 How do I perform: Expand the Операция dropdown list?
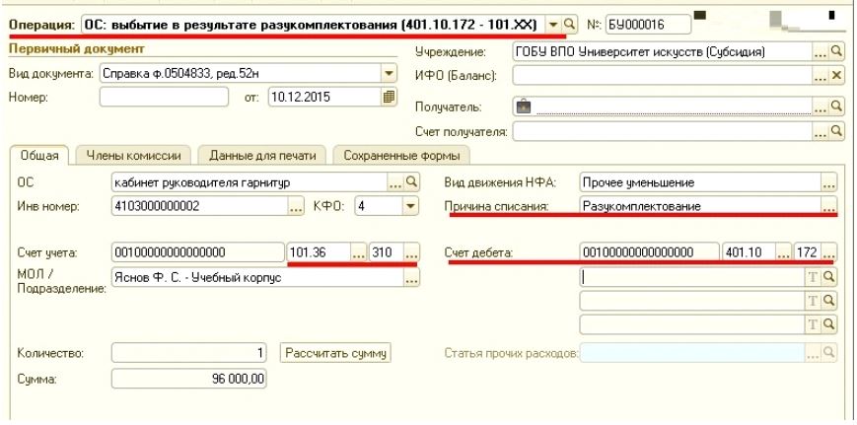[x=553, y=20]
